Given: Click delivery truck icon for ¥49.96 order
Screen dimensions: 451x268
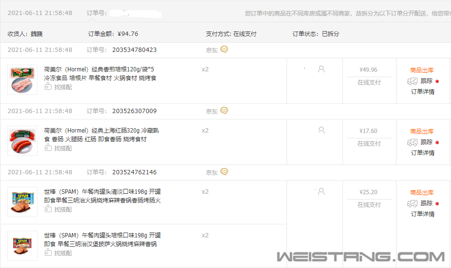Looking at the screenshot, I should [x=412, y=81].
